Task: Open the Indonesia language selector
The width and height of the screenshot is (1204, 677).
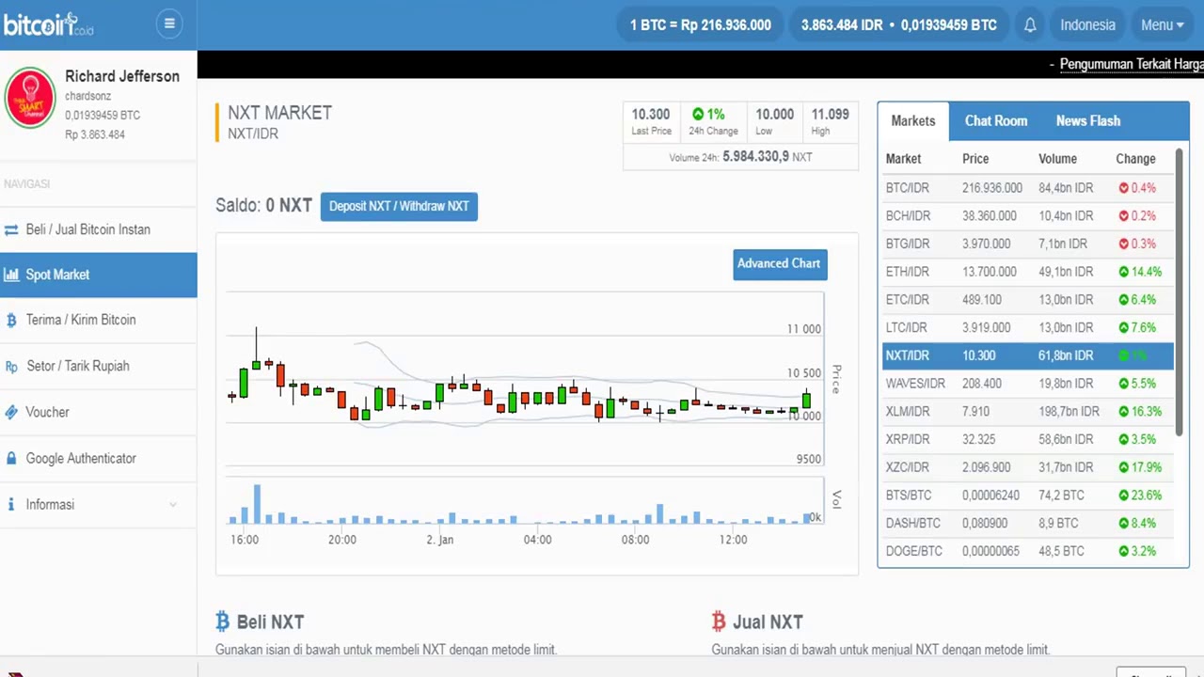Action: pos(1087,25)
